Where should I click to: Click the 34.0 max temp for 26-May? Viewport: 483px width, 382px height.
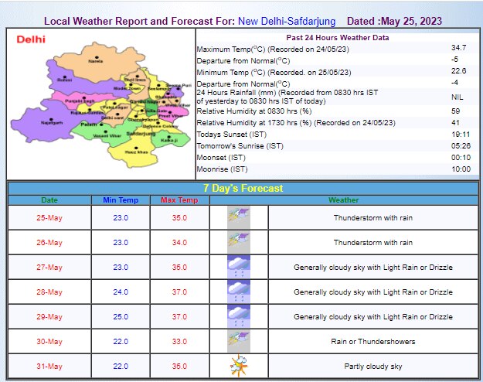click(x=179, y=243)
